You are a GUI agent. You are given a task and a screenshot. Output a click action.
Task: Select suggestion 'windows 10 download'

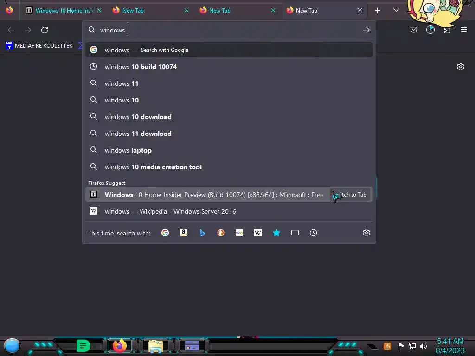coord(229,117)
